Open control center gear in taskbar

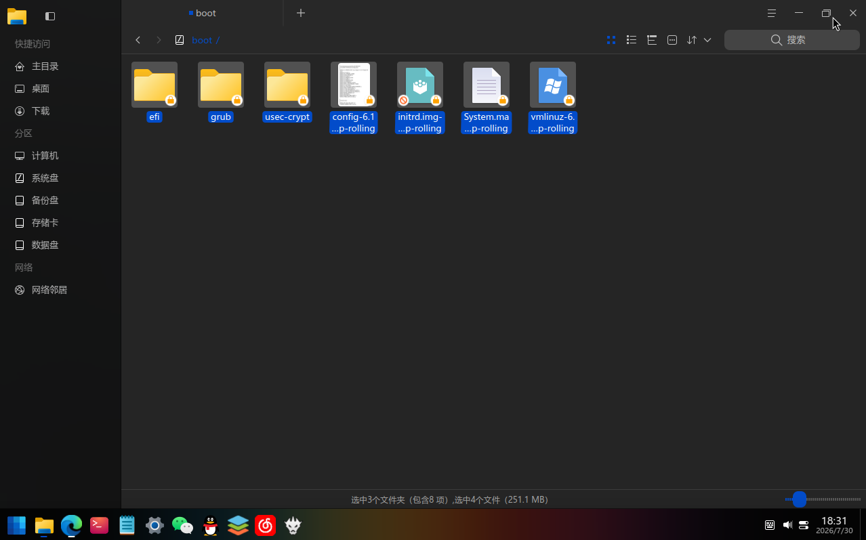(154, 525)
